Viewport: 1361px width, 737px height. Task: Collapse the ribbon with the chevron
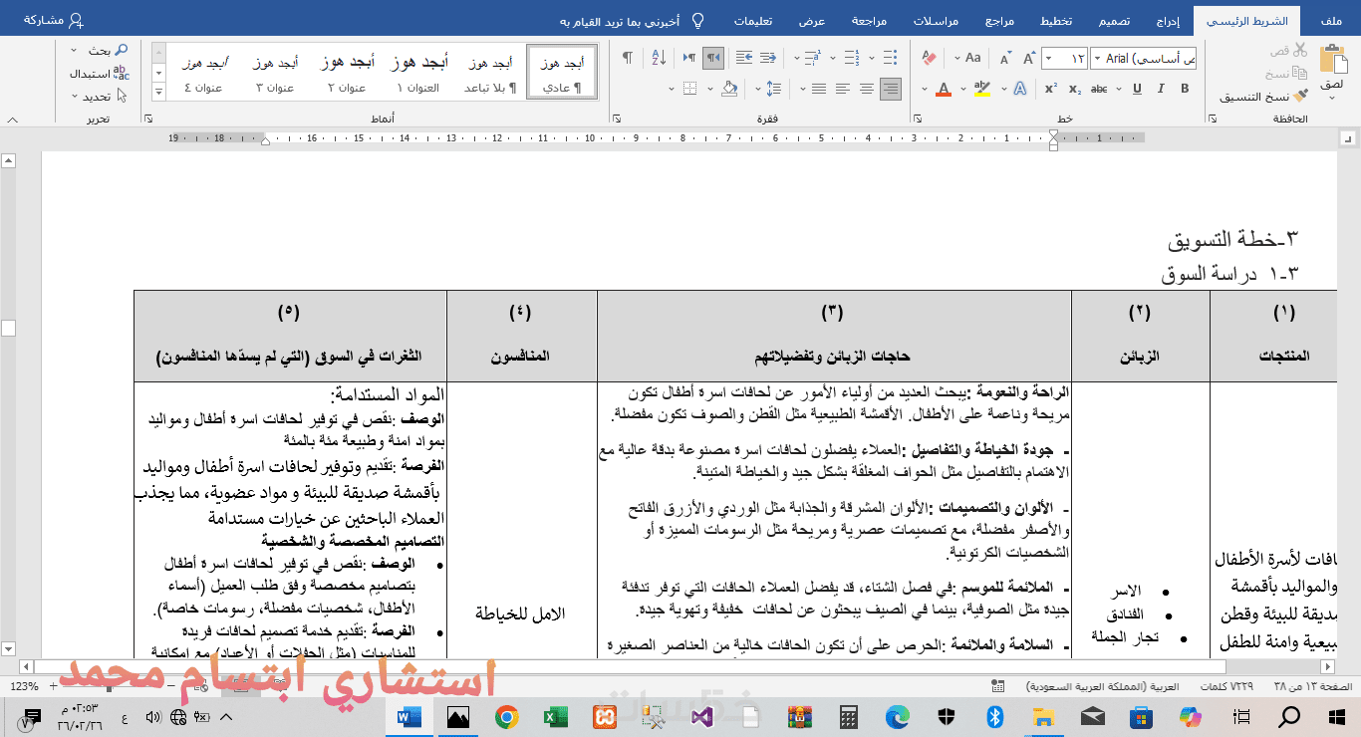click(11, 119)
